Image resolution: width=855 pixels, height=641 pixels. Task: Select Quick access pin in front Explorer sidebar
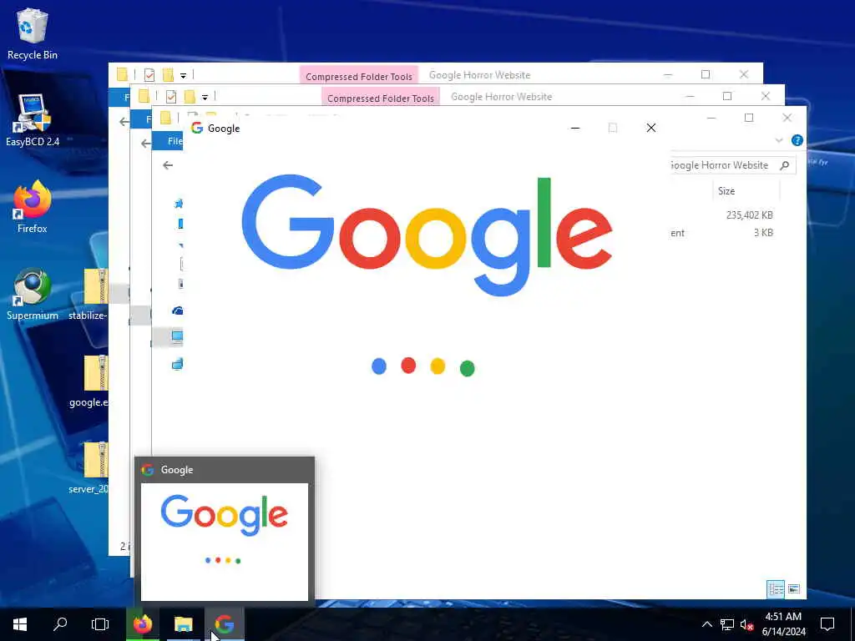(x=179, y=204)
